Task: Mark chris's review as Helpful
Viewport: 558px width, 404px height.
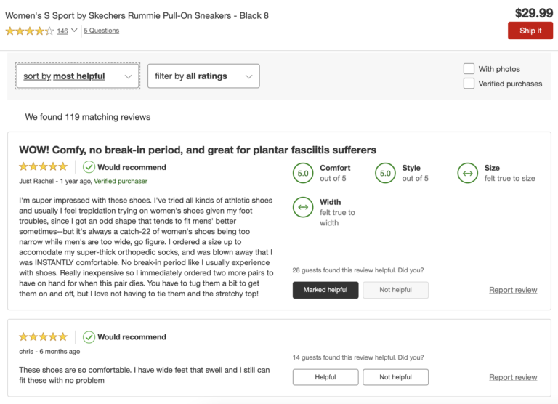Action: coord(325,377)
